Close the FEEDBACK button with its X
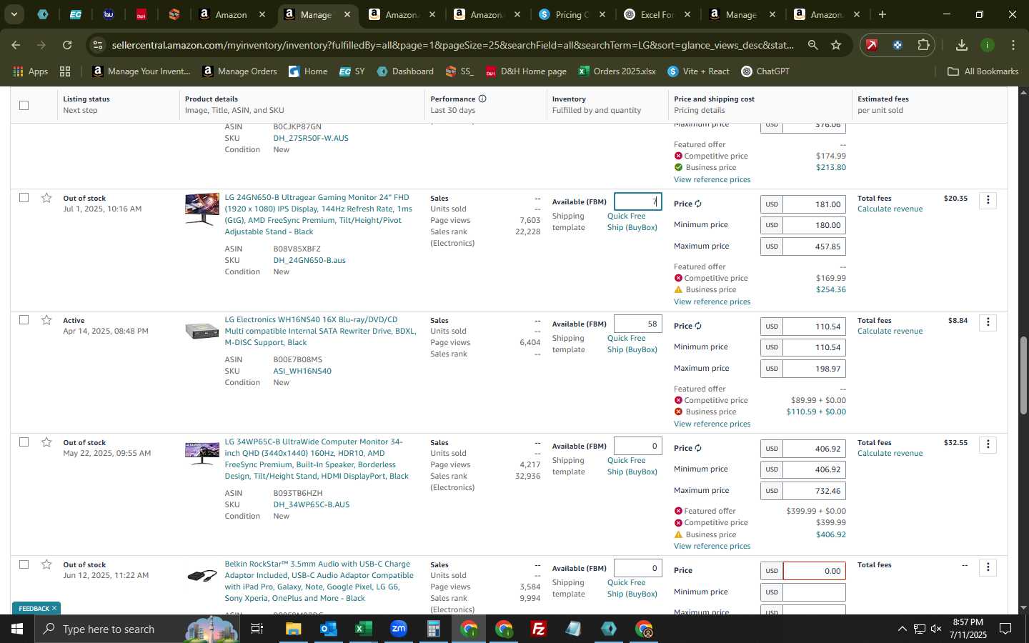Image resolution: width=1029 pixels, height=643 pixels. 54,608
